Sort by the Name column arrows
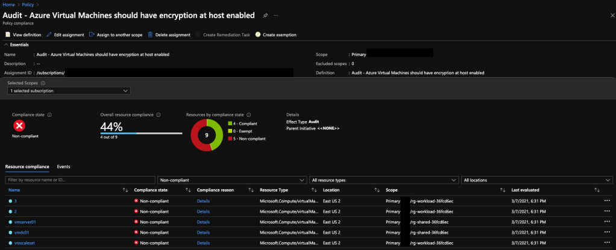Screen dimensions: 616x250 click(125, 190)
